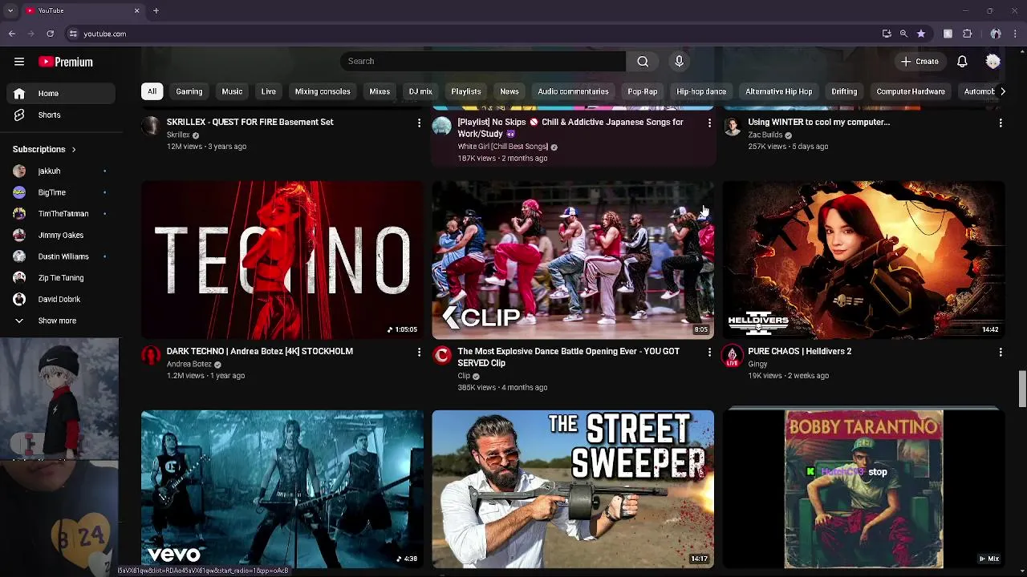This screenshot has height=577, width=1027.
Task: Activate voice search microphone
Action: (x=679, y=61)
